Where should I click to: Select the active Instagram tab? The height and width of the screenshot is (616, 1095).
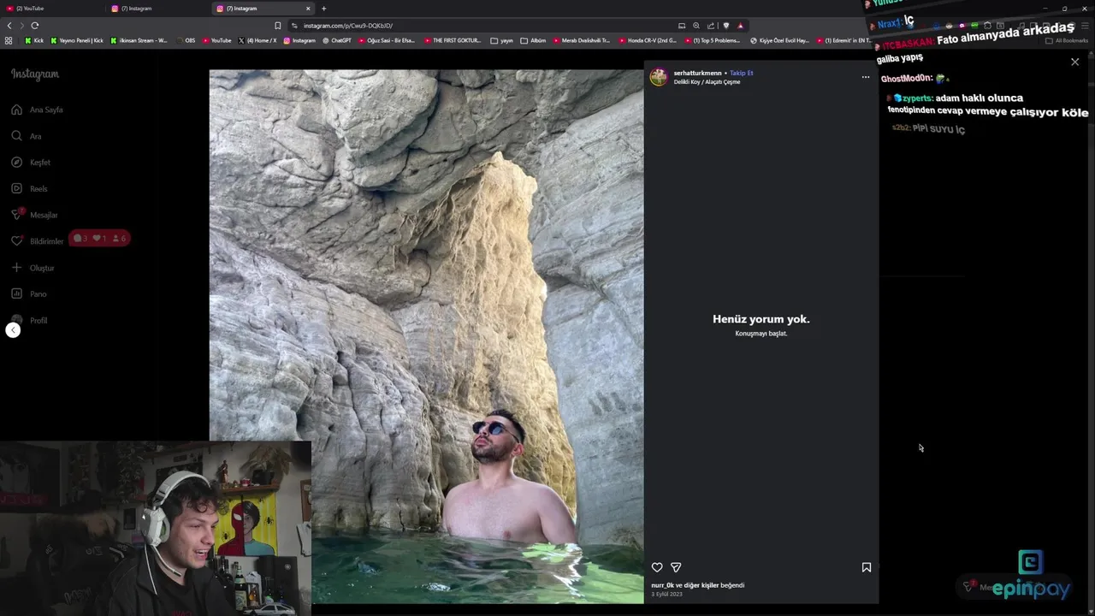point(263,9)
